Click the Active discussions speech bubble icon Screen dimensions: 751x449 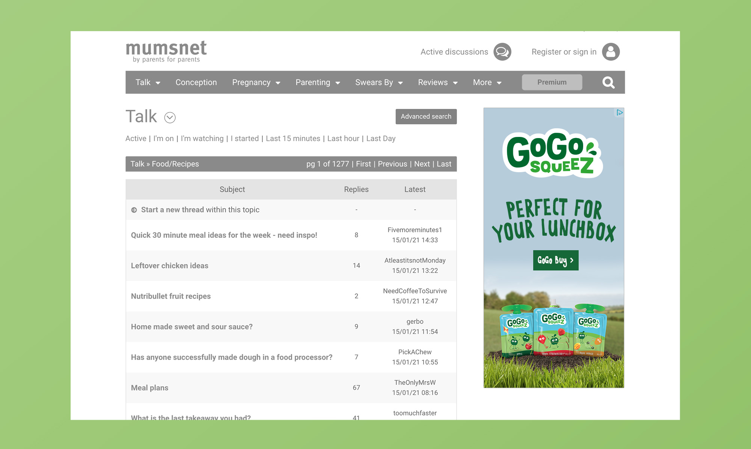pyautogui.click(x=502, y=52)
